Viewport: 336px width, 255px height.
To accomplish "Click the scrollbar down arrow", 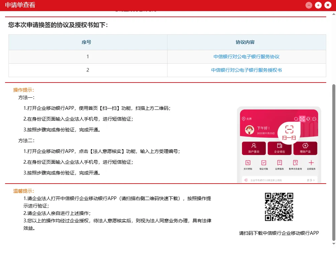I will pyautogui.click(x=334, y=244).
